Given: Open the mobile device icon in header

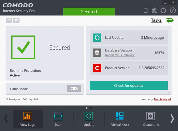Looking at the screenshot, I should pyautogui.click(x=145, y=10).
